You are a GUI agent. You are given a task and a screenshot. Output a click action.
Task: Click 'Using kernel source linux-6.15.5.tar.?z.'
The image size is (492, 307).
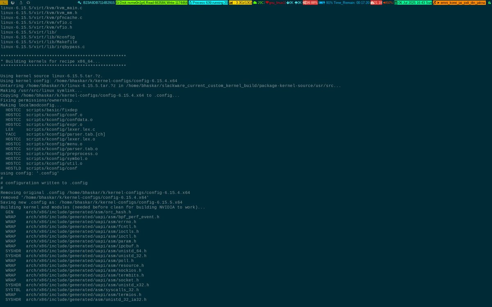pos(52,76)
